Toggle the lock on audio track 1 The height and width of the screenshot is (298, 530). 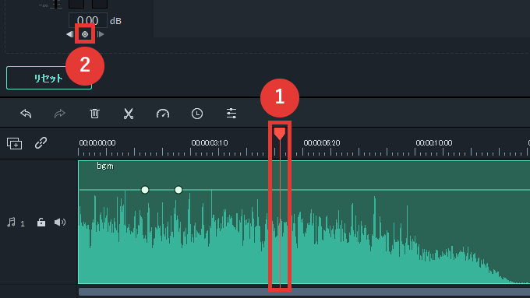click(41, 222)
